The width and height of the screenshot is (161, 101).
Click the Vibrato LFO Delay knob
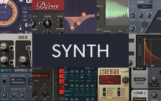click(22, 94)
